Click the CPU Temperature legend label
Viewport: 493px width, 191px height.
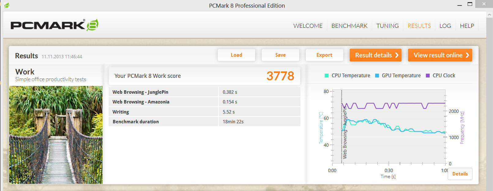[x=351, y=75]
